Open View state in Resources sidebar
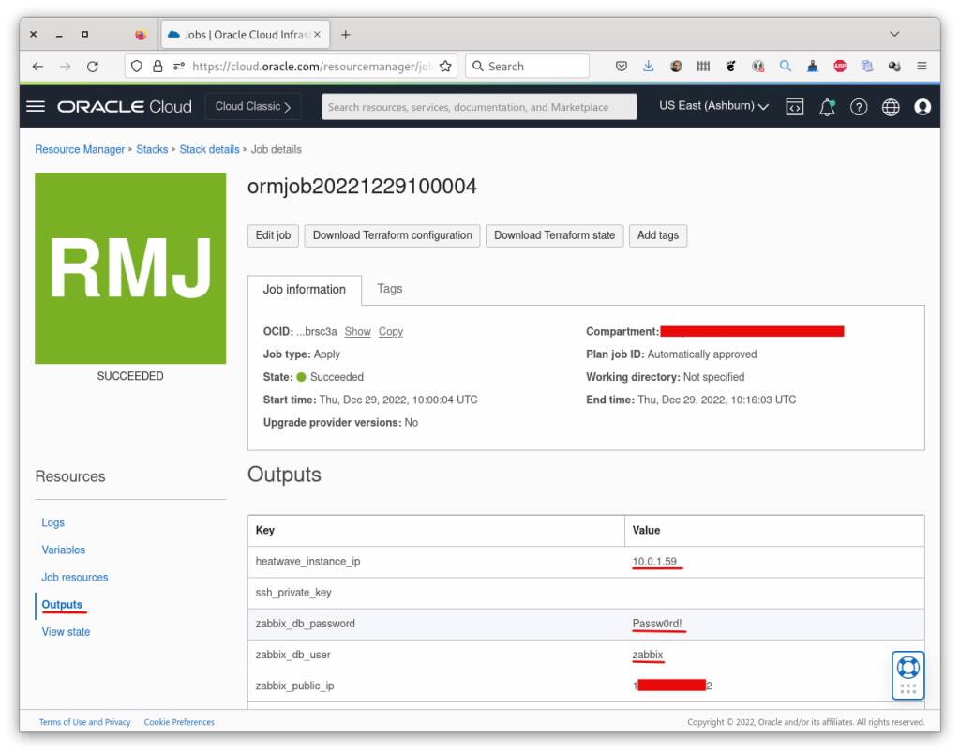Screen dimensions: 960x754 pyautogui.click(x=66, y=632)
